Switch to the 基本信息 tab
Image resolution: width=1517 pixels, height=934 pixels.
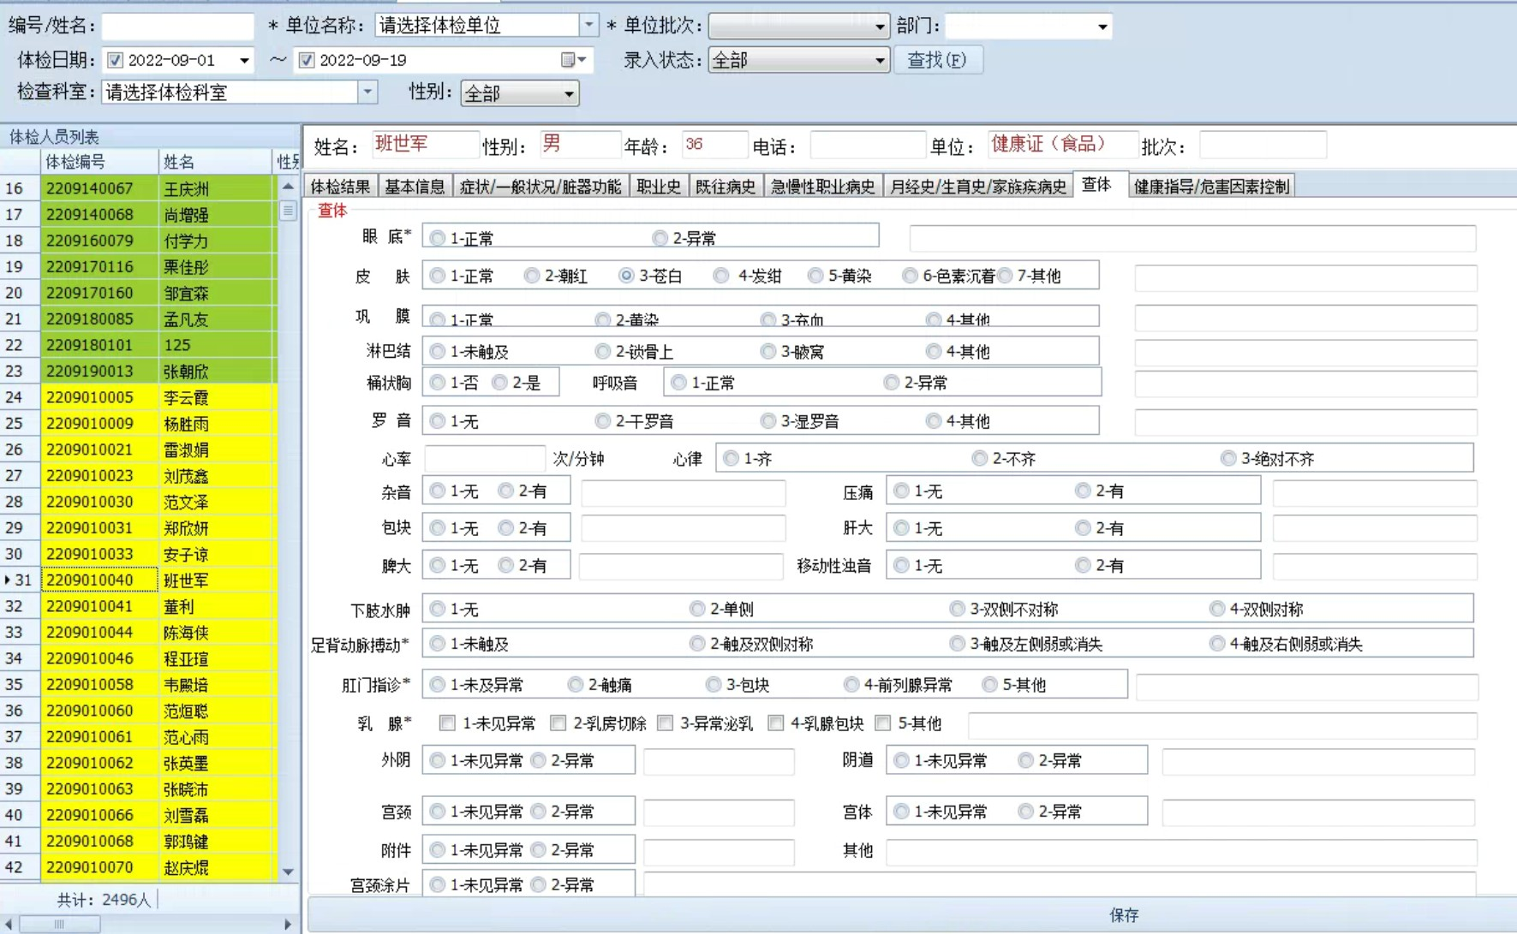point(415,187)
